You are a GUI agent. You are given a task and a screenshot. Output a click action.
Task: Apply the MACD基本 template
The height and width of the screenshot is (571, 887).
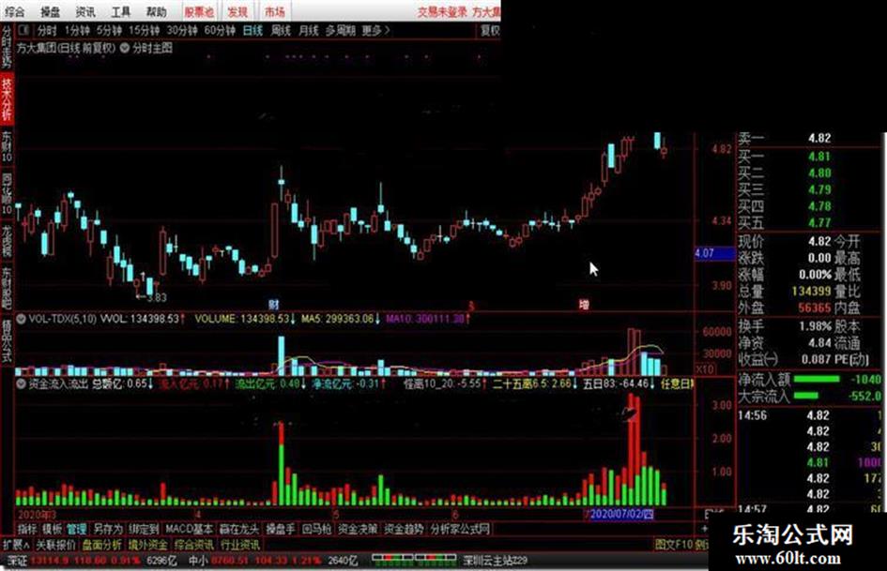click(x=189, y=529)
